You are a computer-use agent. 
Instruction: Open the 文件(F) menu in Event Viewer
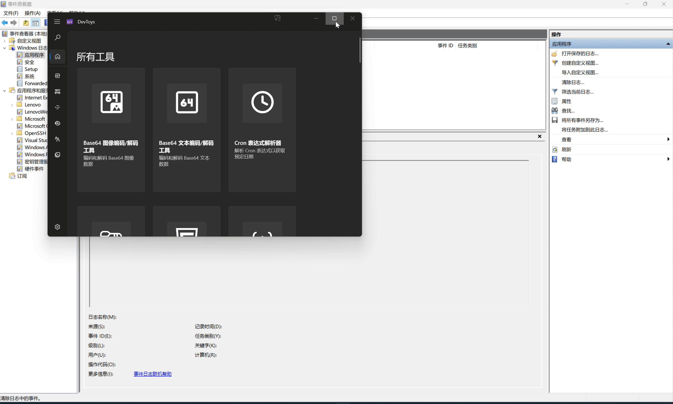[11, 13]
